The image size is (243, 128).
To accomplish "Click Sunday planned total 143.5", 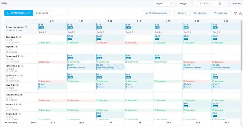I will coord(226,123).
